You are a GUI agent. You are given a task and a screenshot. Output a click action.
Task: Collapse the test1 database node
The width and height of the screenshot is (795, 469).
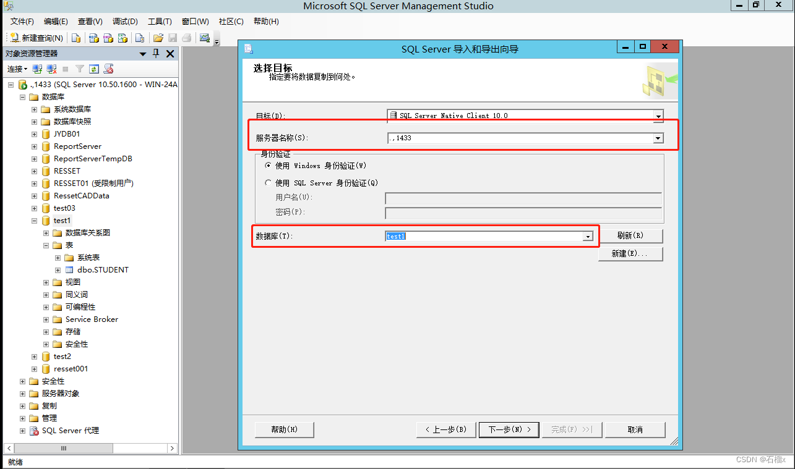[35, 221]
